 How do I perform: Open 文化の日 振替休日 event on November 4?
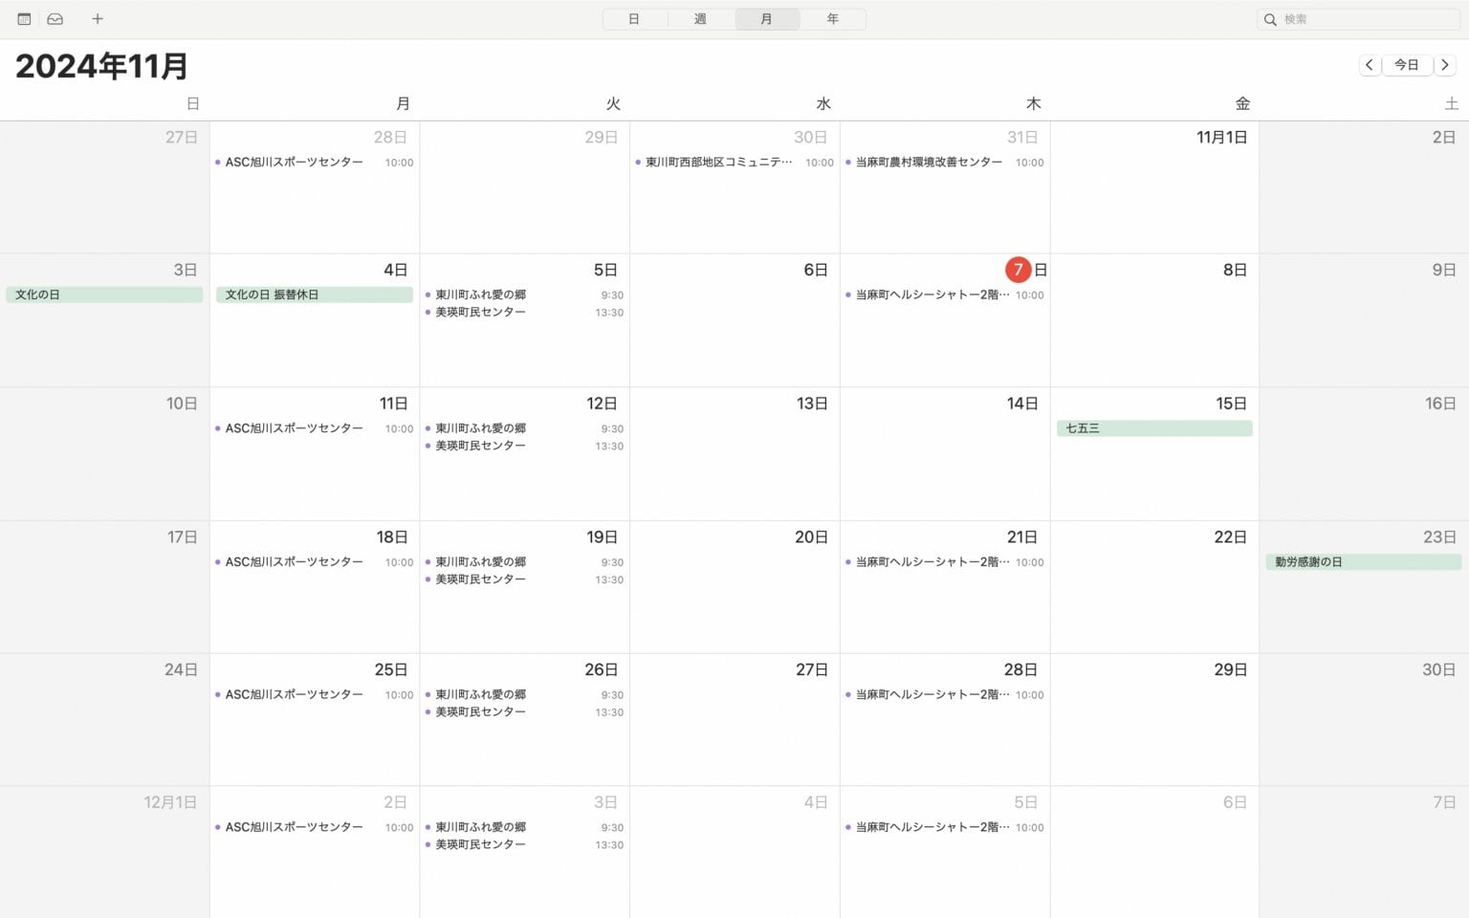click(x=314, y=295)
